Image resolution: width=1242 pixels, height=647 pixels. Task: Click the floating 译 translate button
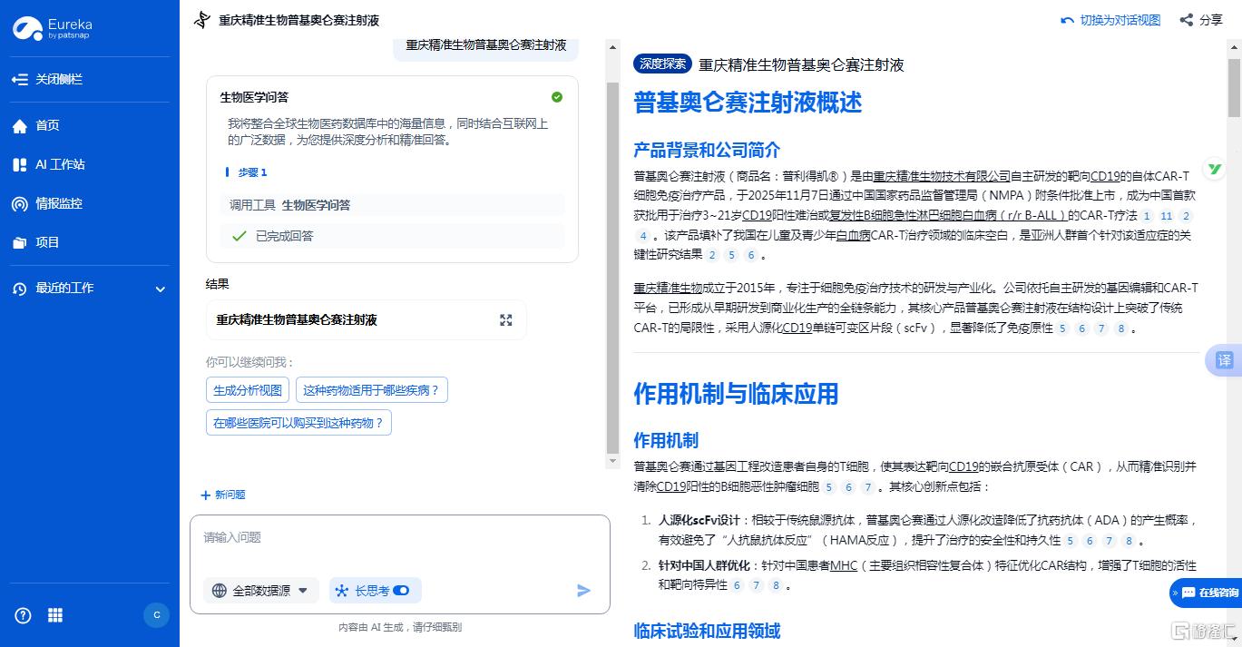(x=1223, y=360)
